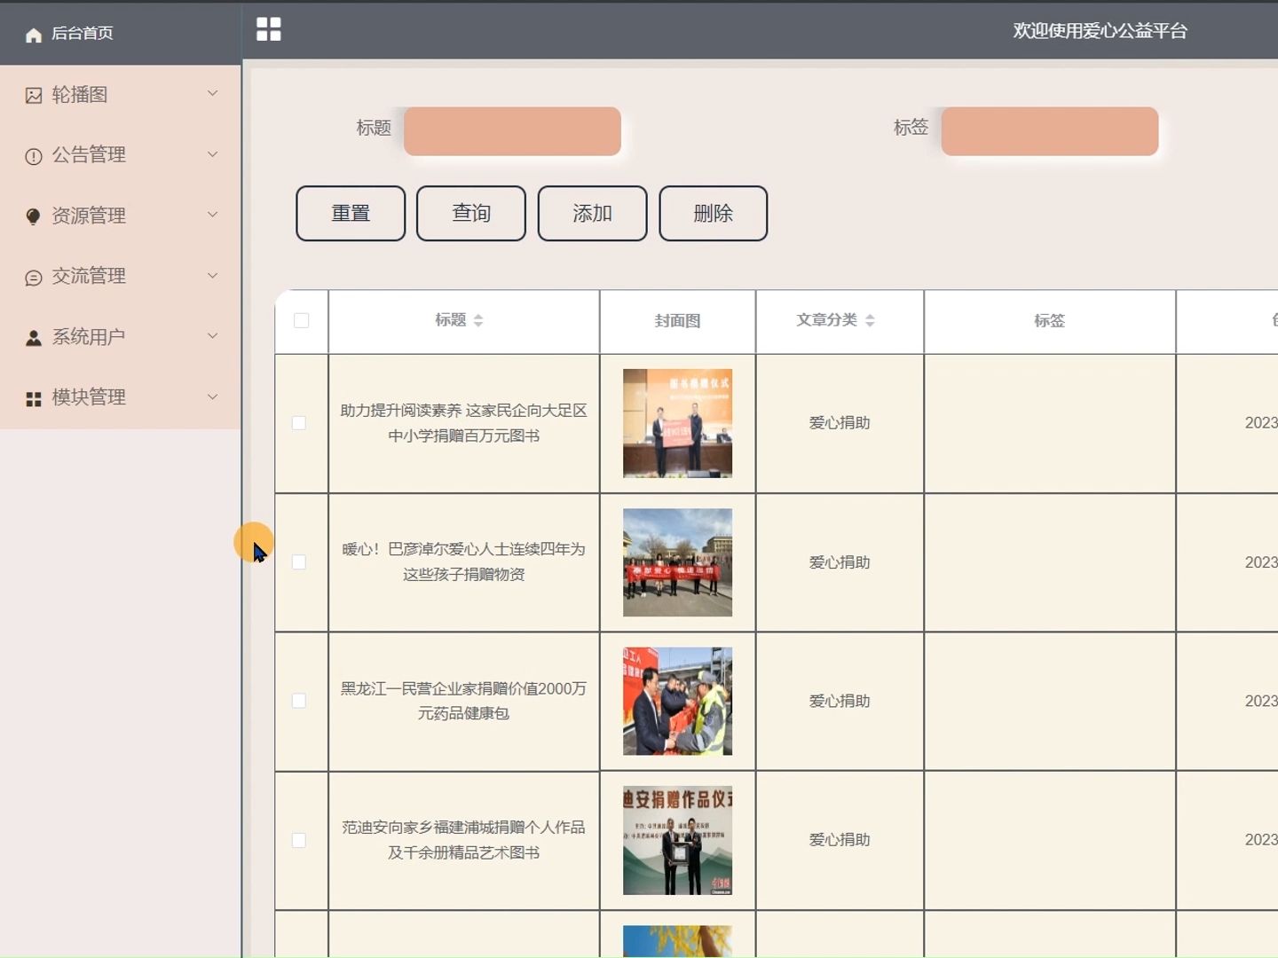The width and height of the screenshot is (1278, 958).
Task: Click the 交流管理 chat bubble icon
Action: [x=34, y=278]
